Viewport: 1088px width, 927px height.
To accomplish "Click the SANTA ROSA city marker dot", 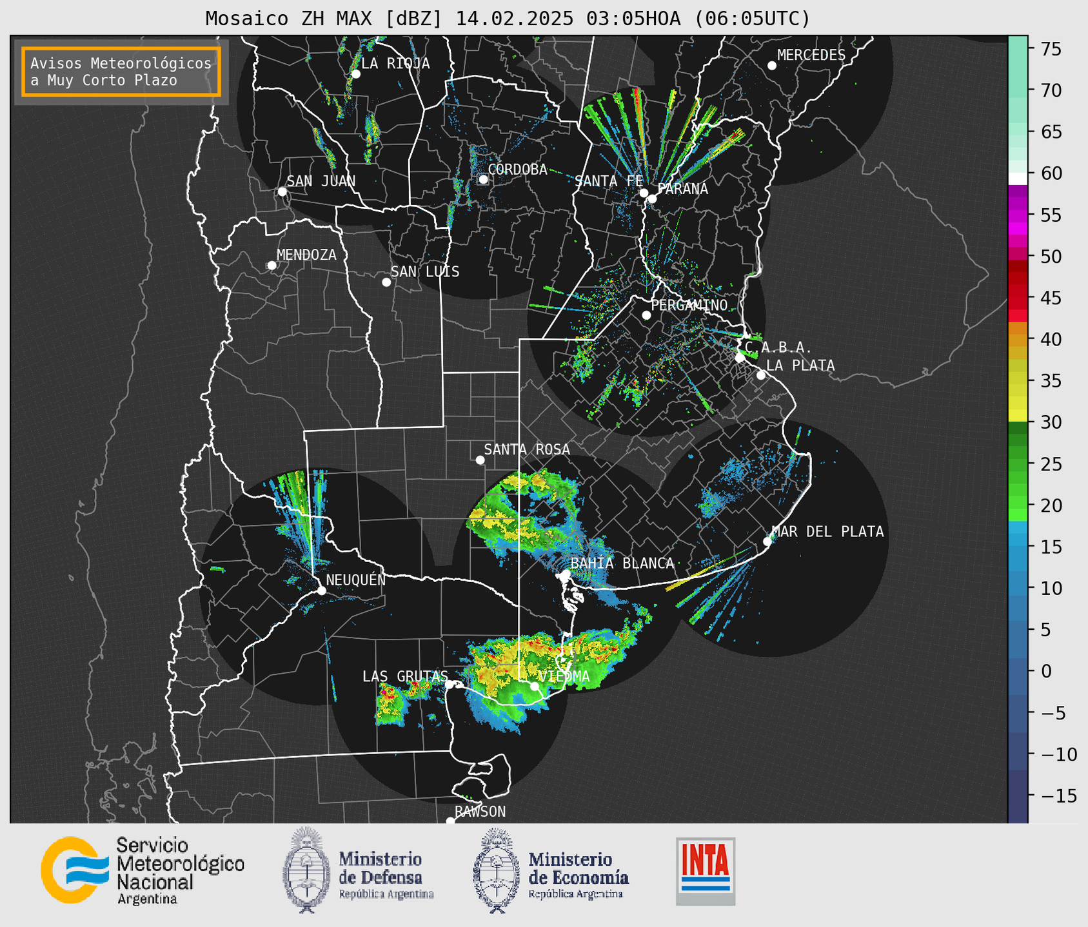I will pos(480,460).
